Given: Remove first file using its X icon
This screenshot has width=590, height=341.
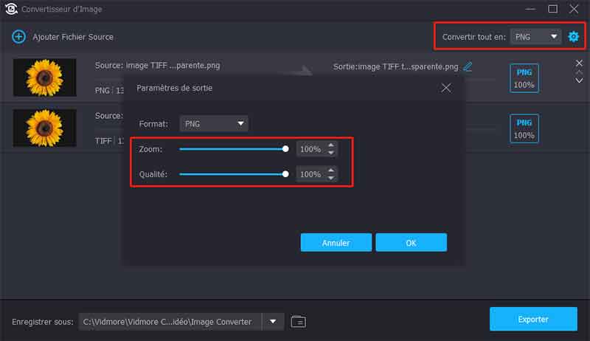Looking at the screenshot, I should tap(579, 63).
